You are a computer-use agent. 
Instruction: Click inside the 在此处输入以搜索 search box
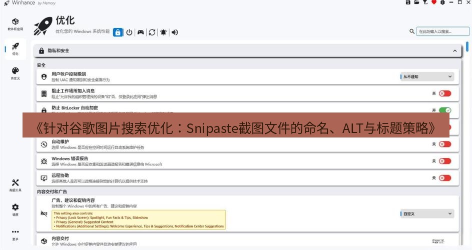tap(442, 31)
